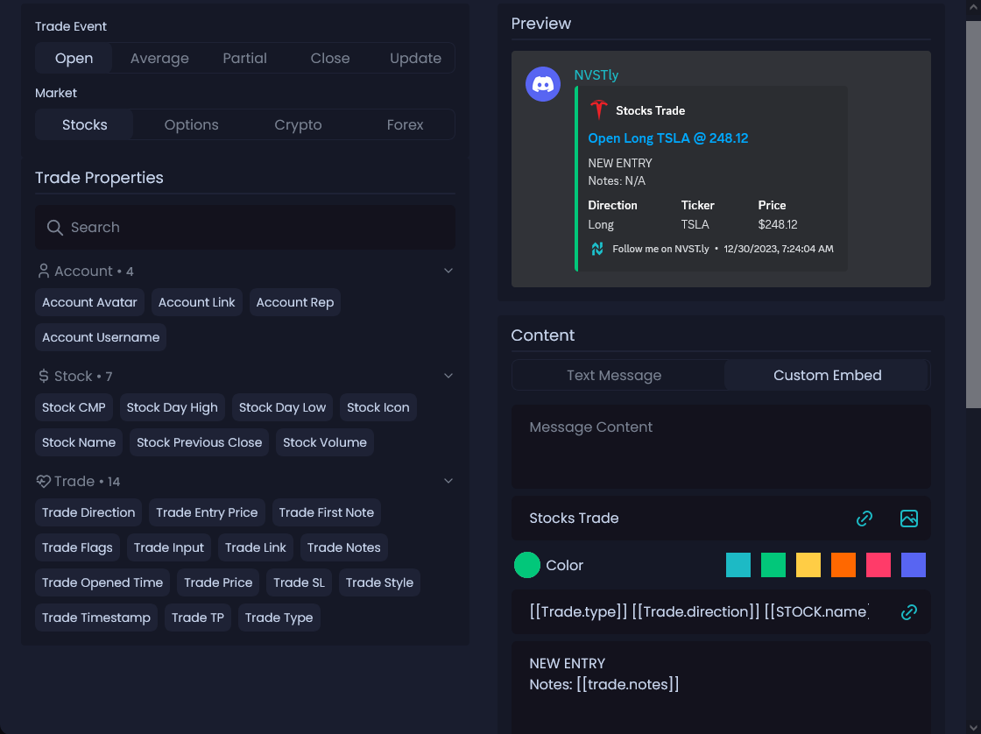Click the link icon beside Stocks Trade
This screenshot has height=734, width=981.
click(x=864, y=519)
